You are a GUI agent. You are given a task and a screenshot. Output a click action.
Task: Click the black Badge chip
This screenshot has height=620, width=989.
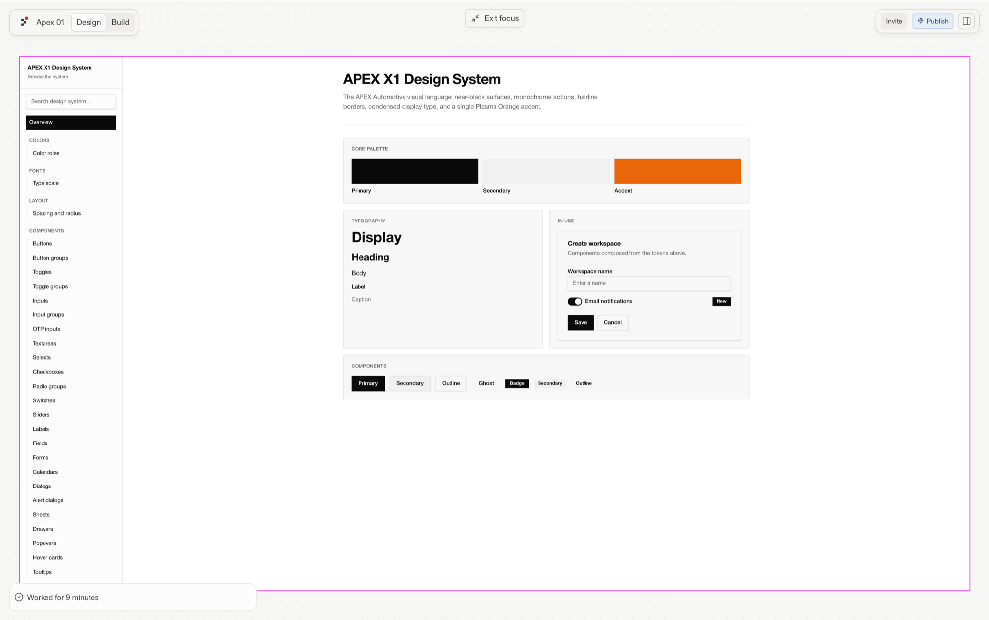tap(517, 383)
